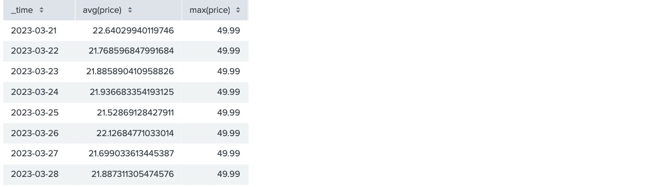The image size is (653, 187).
Task: Click avg value 21.52869128427911
Action: (x=135, y=113)
